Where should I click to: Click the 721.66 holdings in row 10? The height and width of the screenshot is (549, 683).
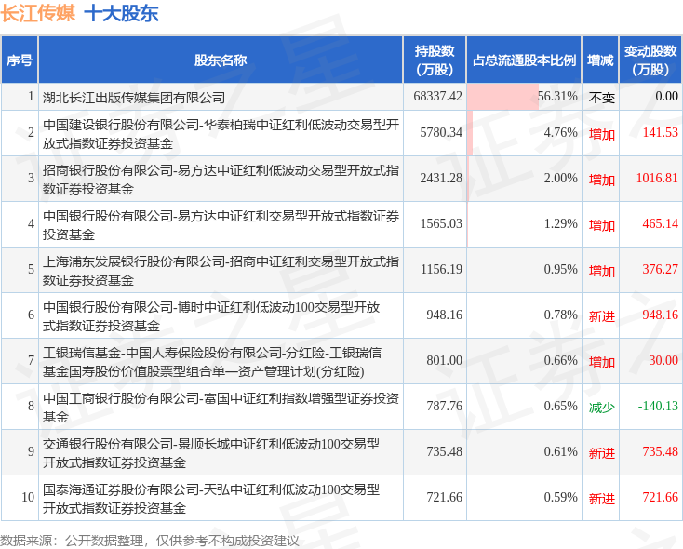(x=444, y=497)
